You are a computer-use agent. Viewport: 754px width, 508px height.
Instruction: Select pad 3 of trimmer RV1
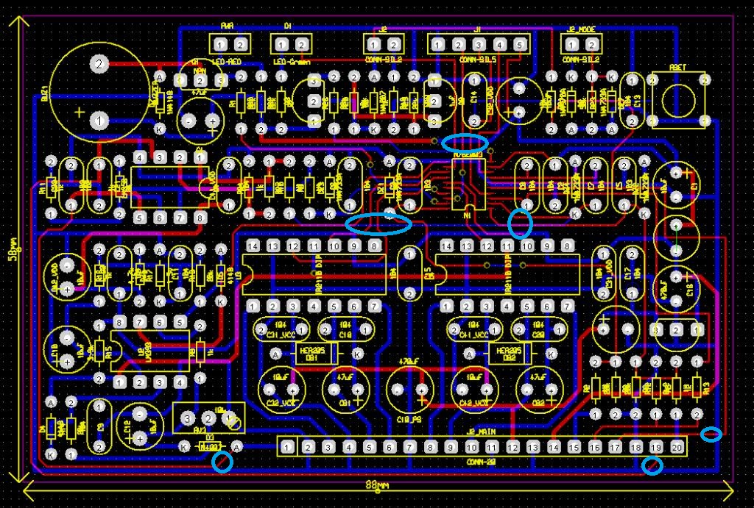pos(188,419)
